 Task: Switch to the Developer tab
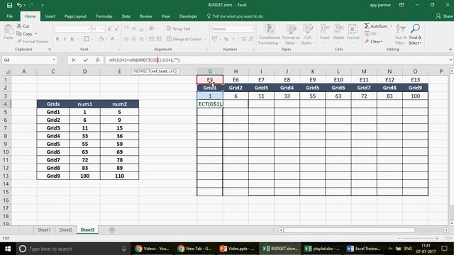pos(188,16)
